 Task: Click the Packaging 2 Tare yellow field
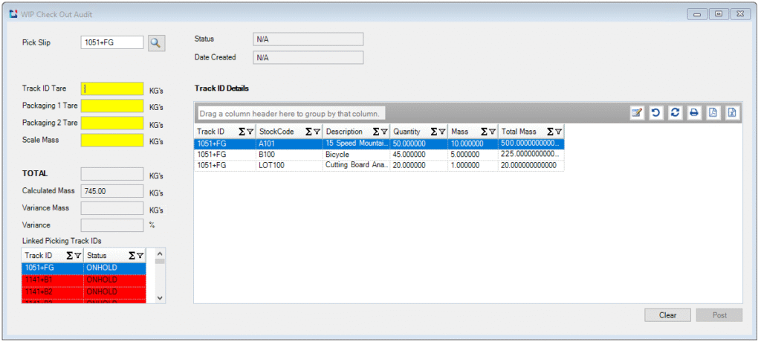coord(112,123)
